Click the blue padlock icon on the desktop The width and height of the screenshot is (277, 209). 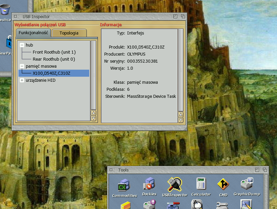pos(9,42)
